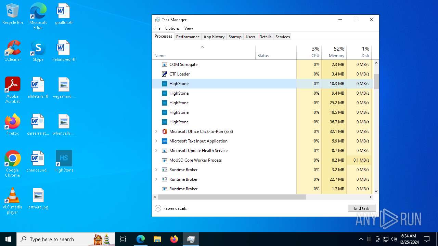Switch to the App history tab
This screenshot has height=246, width=438.
(x=214, y=37)
